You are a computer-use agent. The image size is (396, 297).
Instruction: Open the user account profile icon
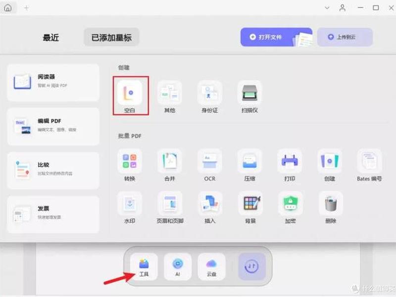[342, 8]
